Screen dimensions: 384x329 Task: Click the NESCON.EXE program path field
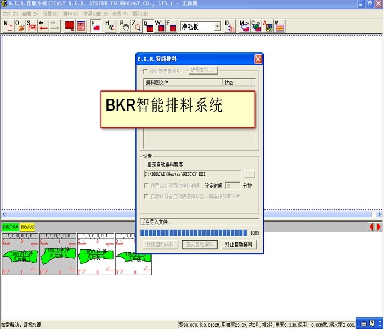click(x=192, y=174)
